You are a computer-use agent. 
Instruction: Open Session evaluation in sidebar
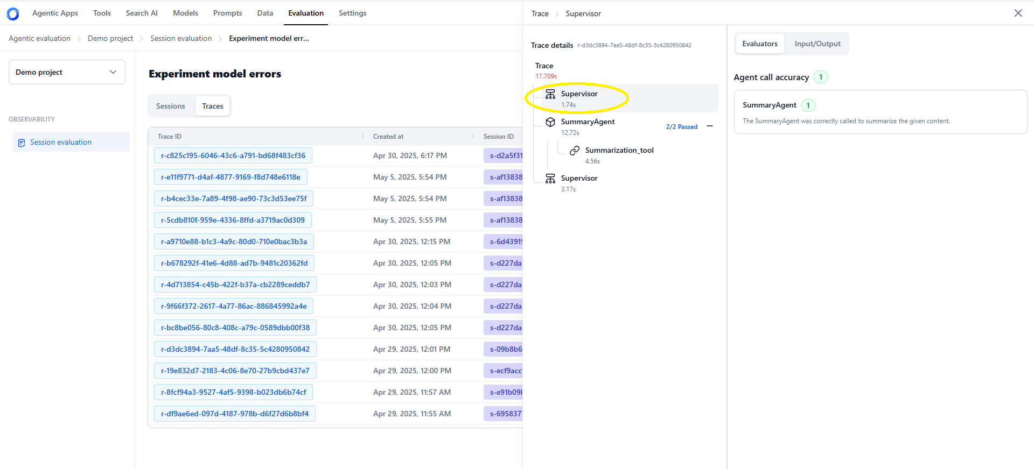[71, 142]
